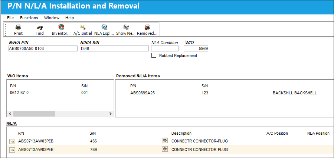334x158 pixels.
Task: Open the Window menu
Action: (52, 18)
